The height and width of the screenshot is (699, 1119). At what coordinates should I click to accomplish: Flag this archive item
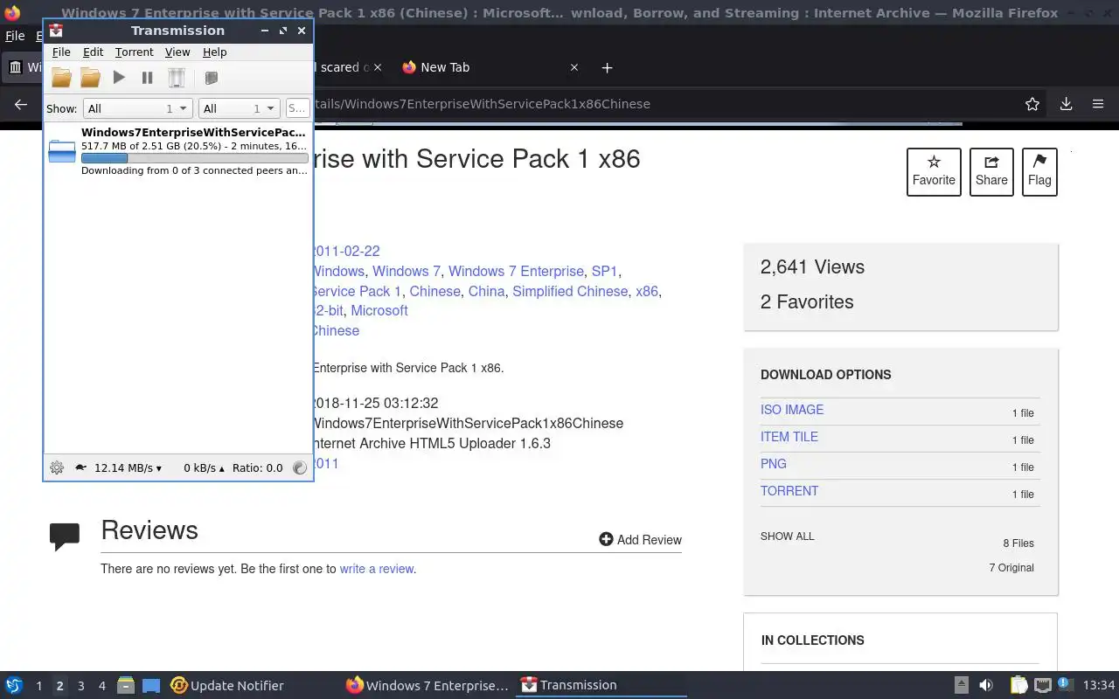point(1039,171)
